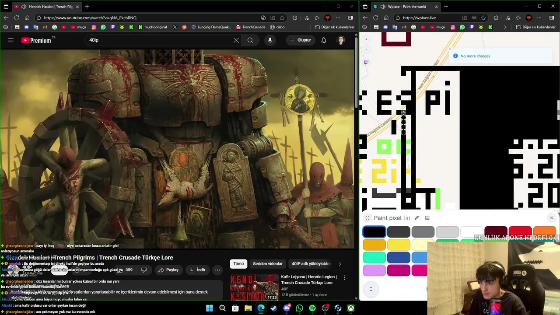
Task: Go home in the YouTube browser window
Action: click(x=27, y=18)
